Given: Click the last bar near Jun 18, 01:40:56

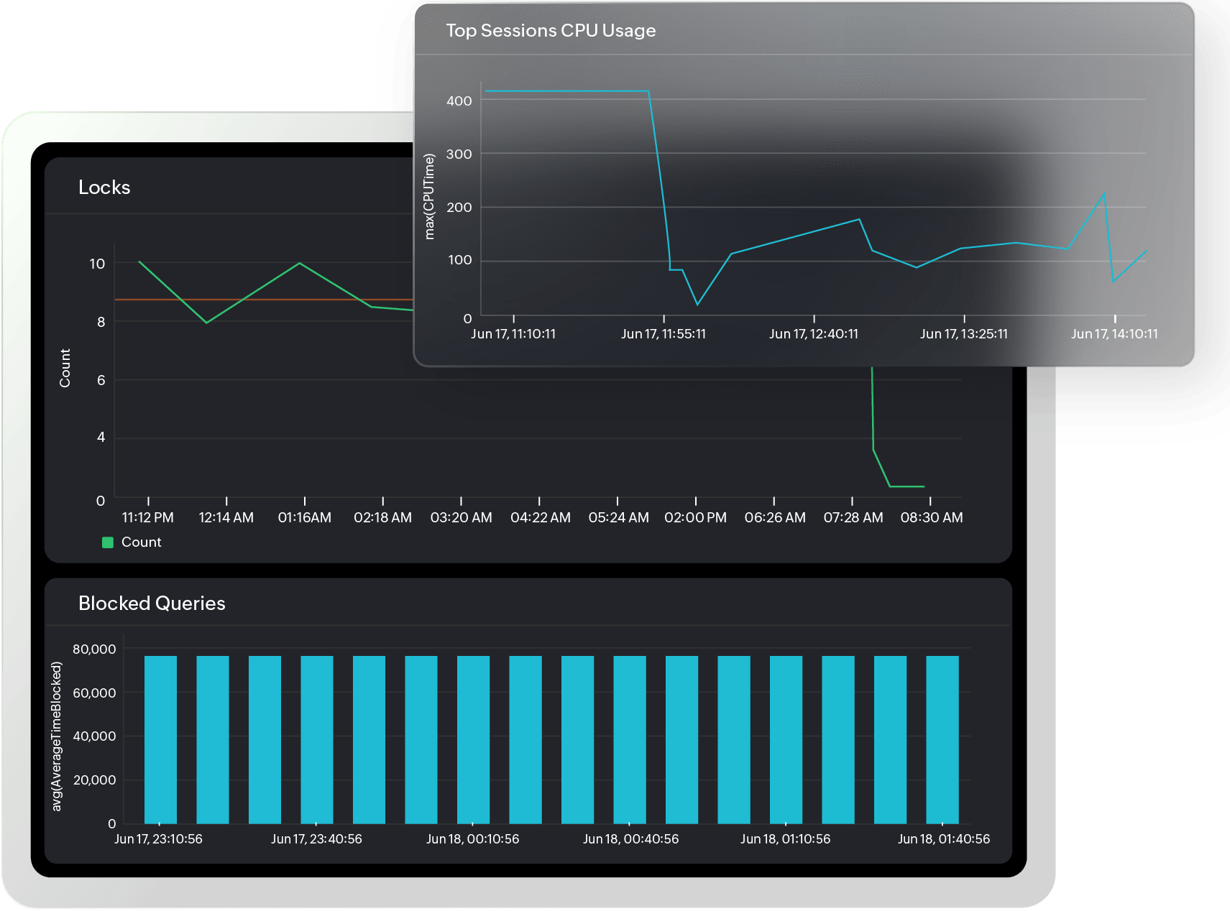Looking at the screenshot, I should 942,740.
